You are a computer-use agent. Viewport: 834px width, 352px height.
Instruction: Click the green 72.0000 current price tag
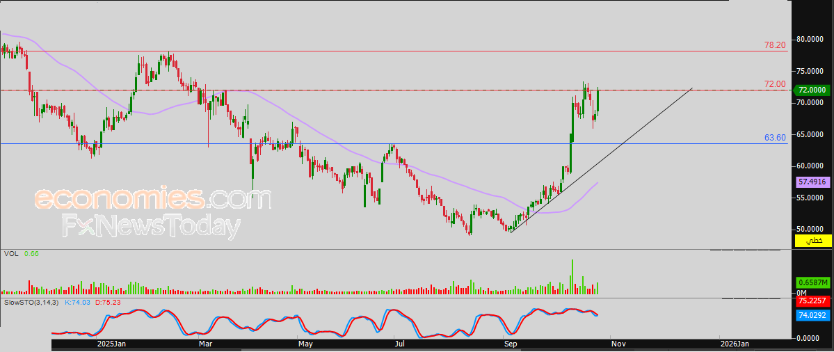(x=812, y=90)
